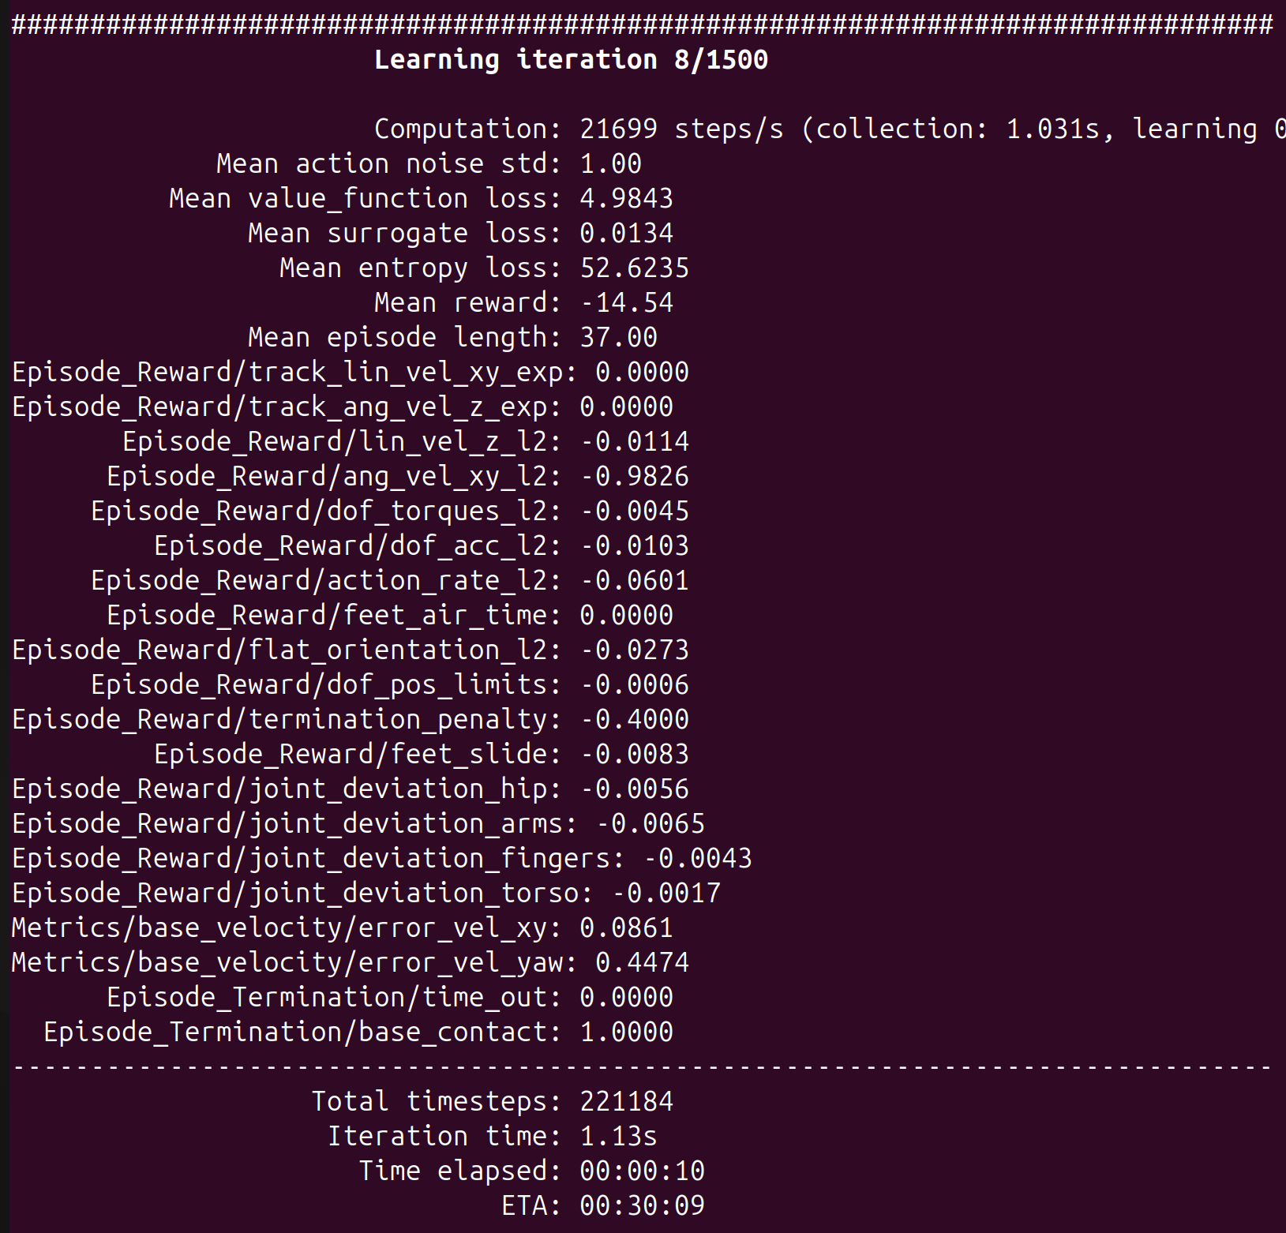Click the Mean episode length line
1286x1233 pixels.
click(452, 336)
